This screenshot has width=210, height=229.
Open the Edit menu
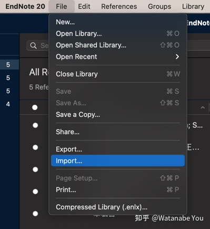84,6
